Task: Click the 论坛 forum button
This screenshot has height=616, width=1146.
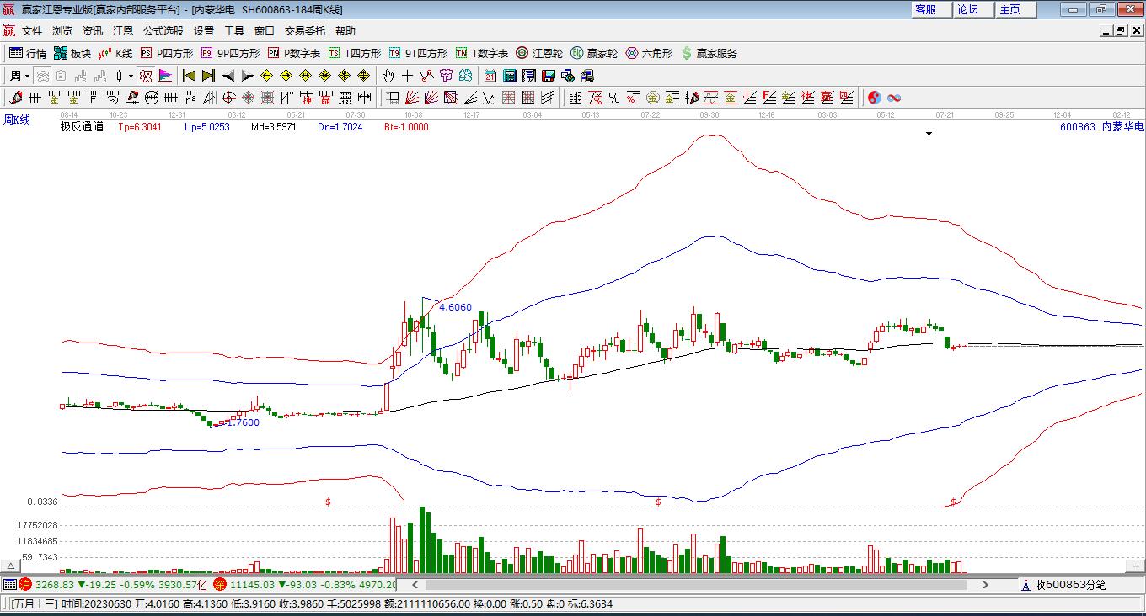Action: (974, 9)
